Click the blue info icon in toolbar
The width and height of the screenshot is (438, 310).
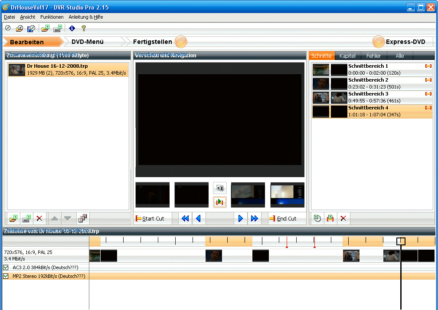(x=72, y=28)
